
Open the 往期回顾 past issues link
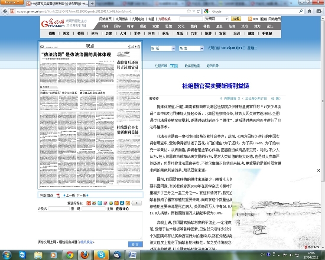(161, 66)
